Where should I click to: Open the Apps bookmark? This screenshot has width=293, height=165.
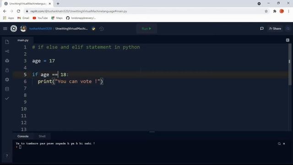[9, 18]
